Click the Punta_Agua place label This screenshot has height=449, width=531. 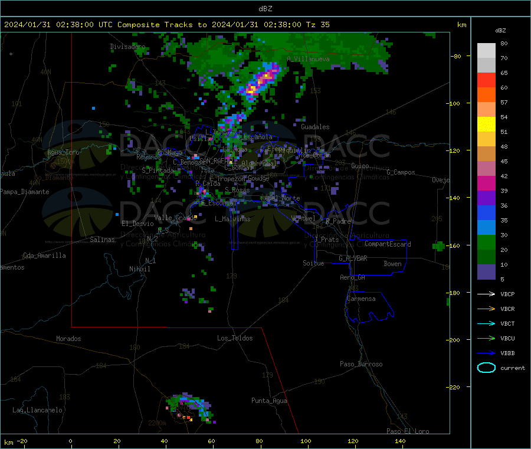click(x=269, y=401)
